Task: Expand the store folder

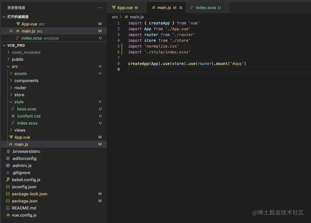Action: (11, 95)
